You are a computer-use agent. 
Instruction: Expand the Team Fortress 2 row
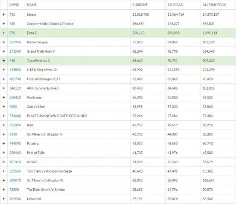4,60
